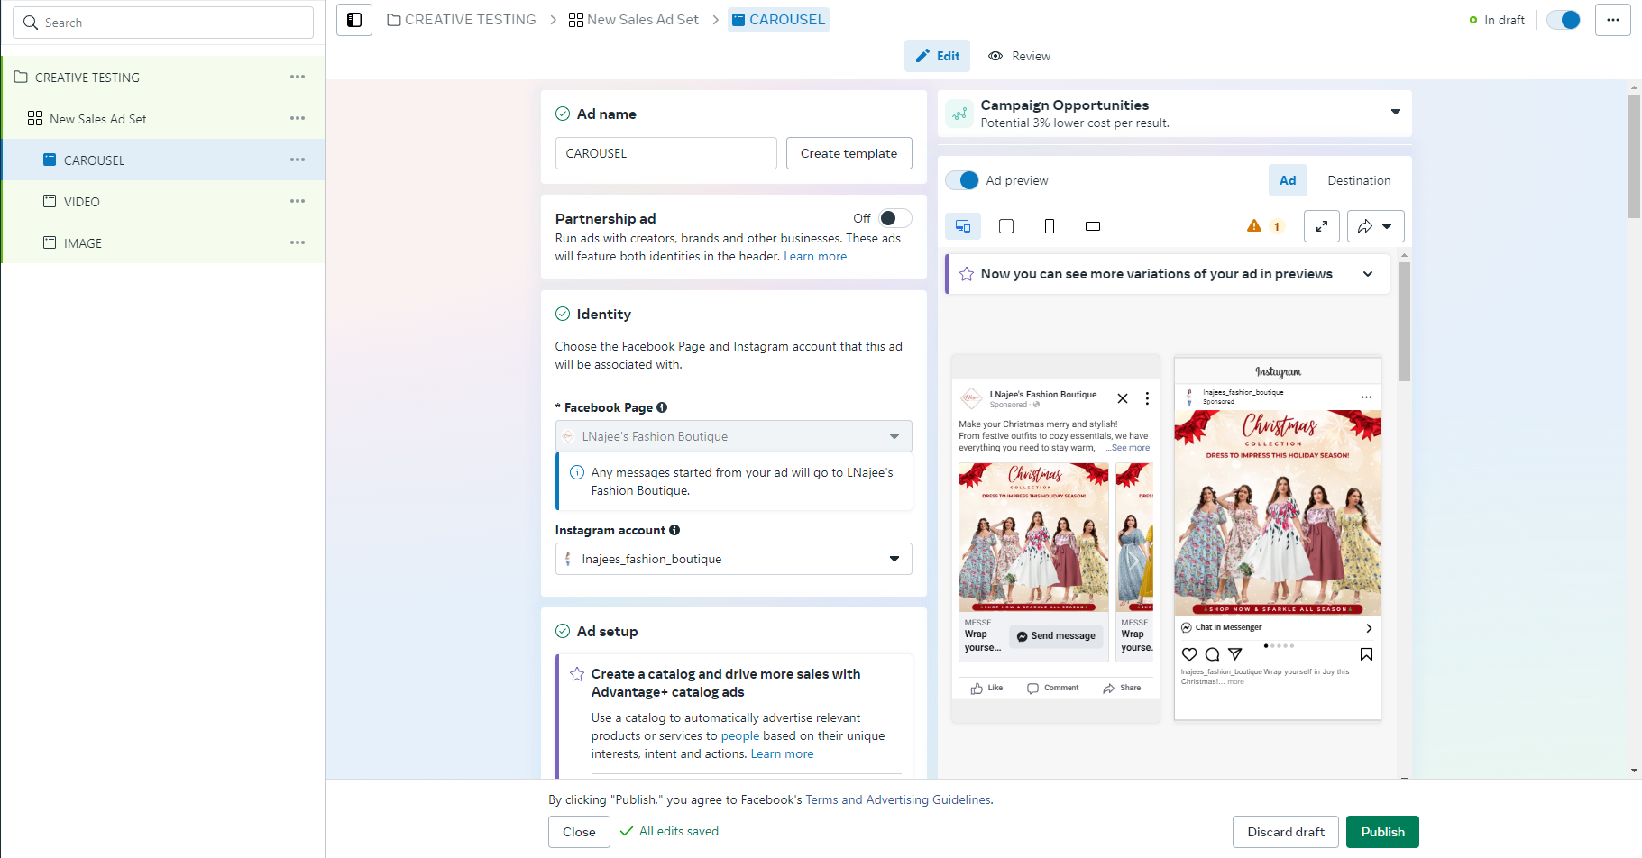Select New Sales Ad Set in sidebar tree
This screenshot has width=1642, height=858.
(98, 119)
